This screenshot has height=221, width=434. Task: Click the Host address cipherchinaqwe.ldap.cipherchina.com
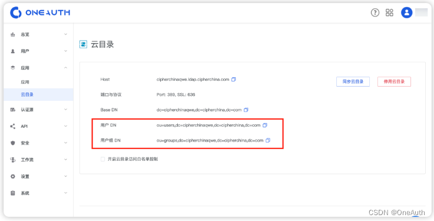[x=193, y=80]
